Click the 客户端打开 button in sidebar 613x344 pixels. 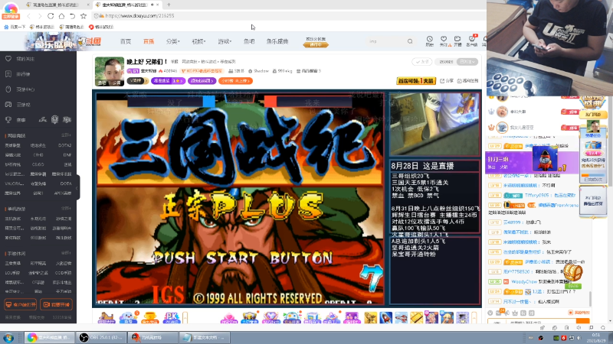click(21, 304)
